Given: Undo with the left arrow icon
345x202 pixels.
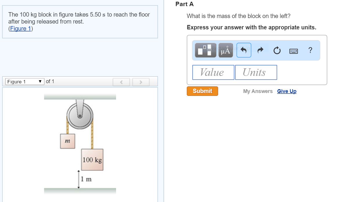Looking at the screenshot, I should (244, 50).
